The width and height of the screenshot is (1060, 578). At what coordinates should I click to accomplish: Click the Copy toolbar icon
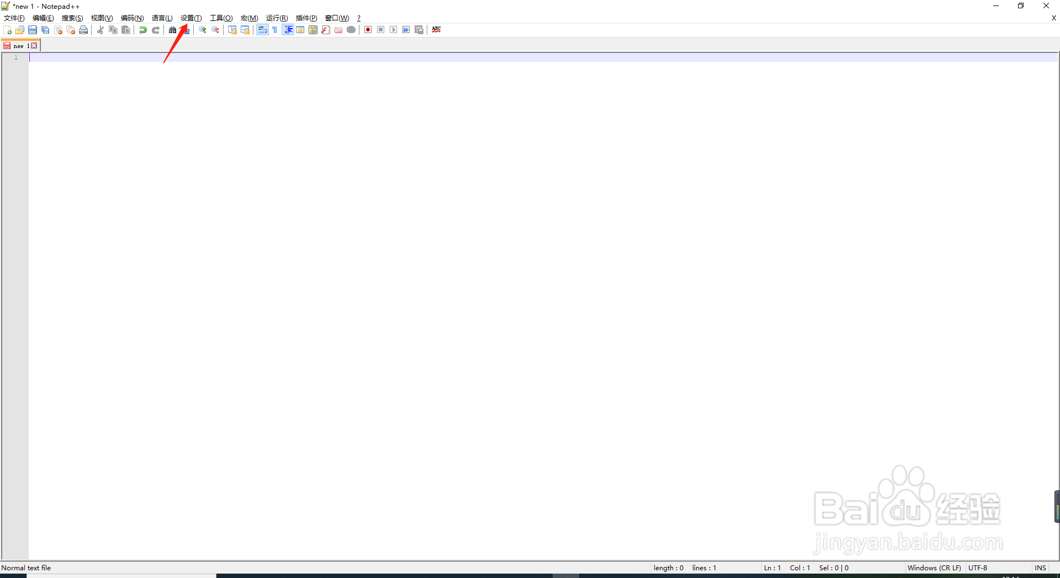[x=113, y=30]
